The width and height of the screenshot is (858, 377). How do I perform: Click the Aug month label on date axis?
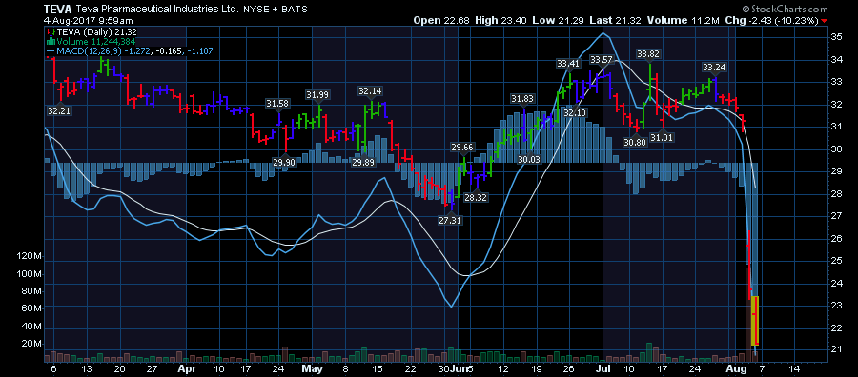point(737,368)
